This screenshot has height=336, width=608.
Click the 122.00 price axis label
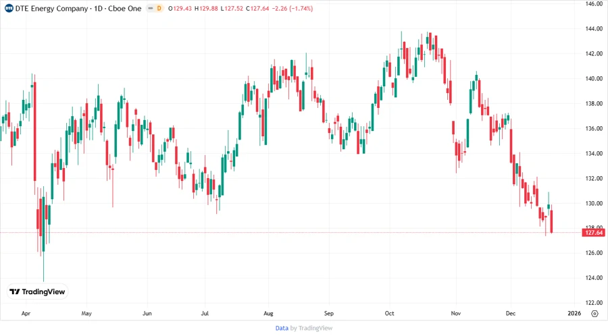tap(594, 303)
